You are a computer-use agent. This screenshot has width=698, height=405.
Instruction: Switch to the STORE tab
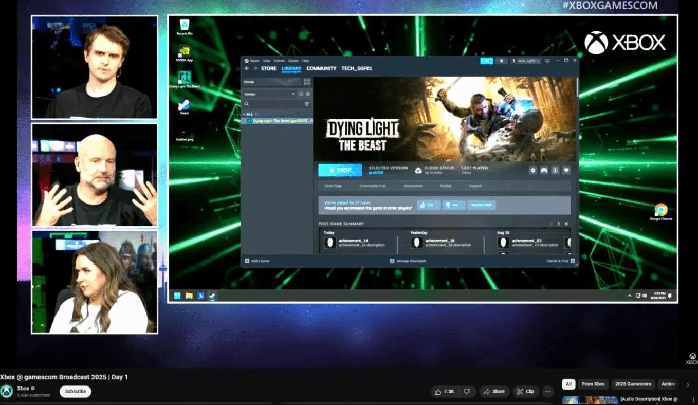(269, 68)
